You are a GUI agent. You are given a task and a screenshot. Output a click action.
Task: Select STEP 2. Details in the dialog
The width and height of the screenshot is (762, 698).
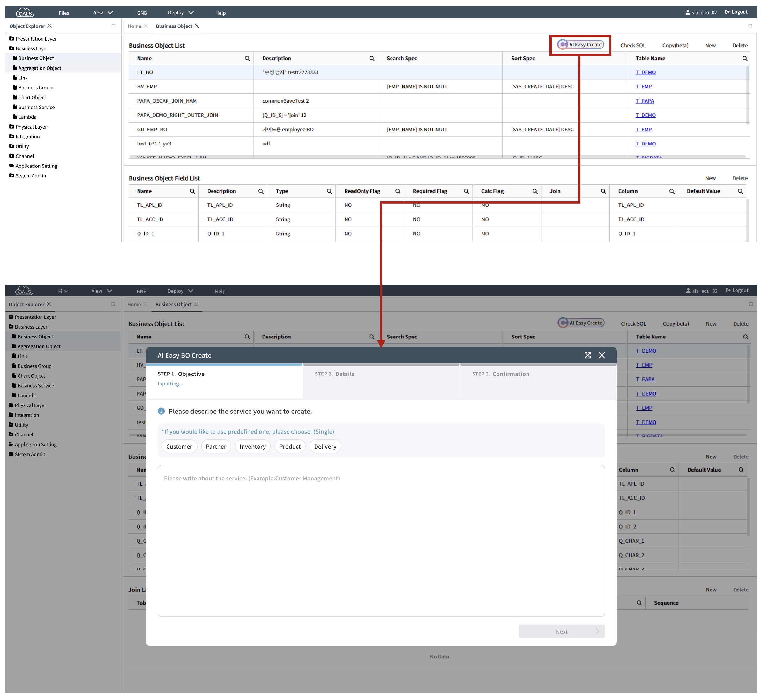(x=381, y=381)
